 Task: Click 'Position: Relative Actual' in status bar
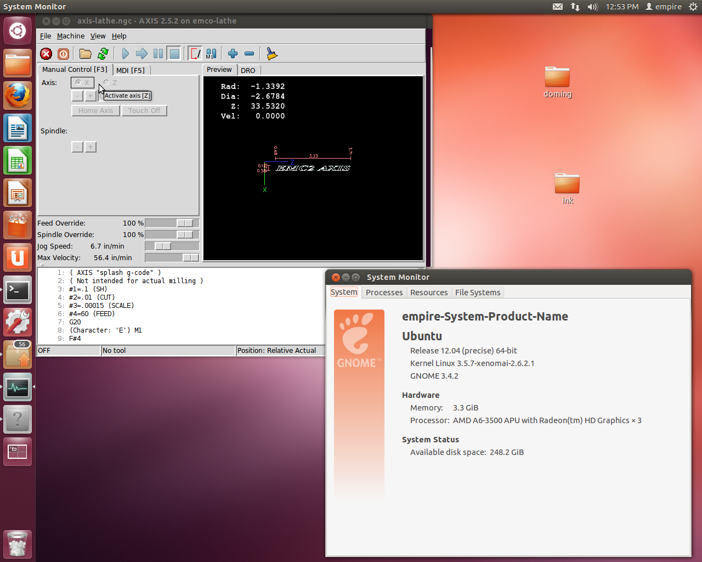(x=277, y=350)
